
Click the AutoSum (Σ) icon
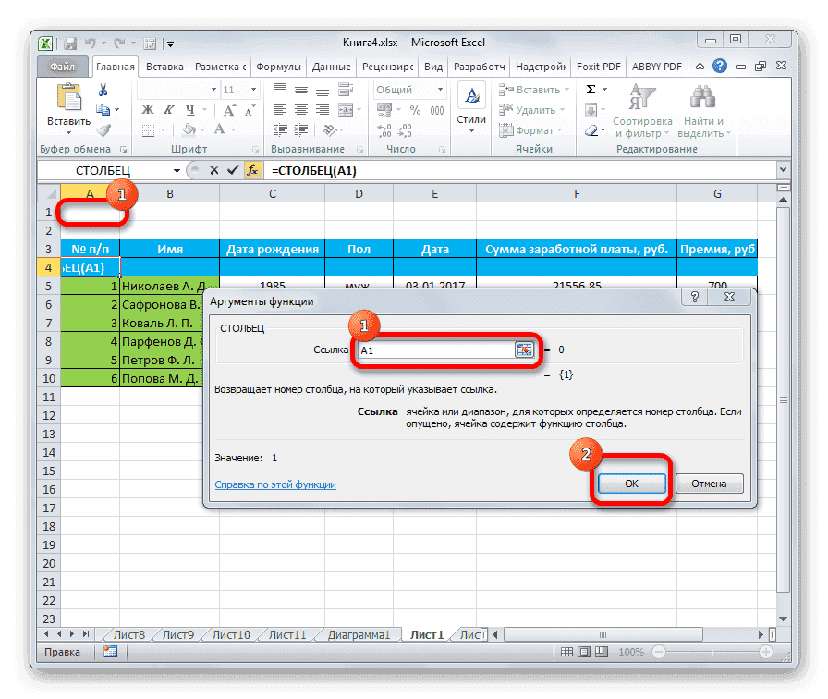pyautogui.click(x=591, y=88)
